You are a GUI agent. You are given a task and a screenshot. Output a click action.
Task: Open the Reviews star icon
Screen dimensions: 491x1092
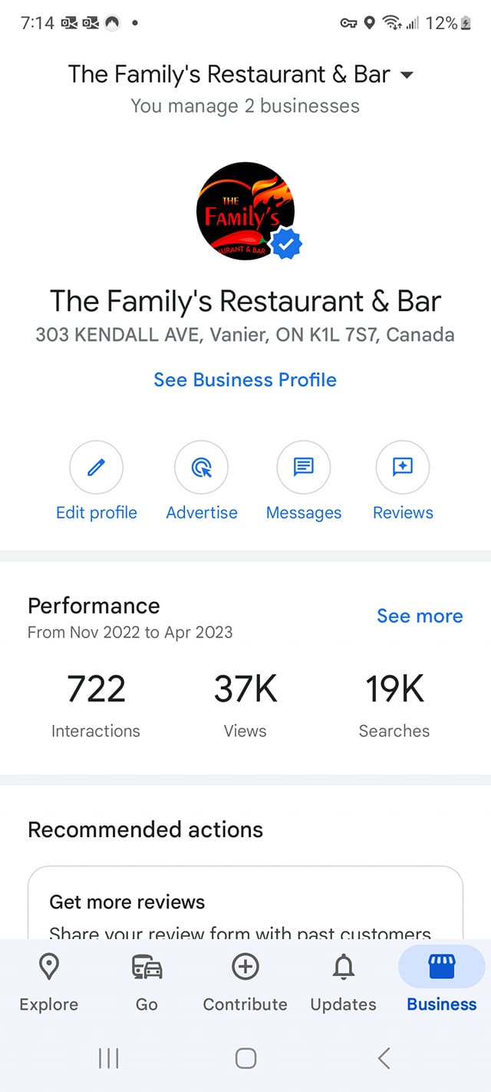(x=403, y=466)
